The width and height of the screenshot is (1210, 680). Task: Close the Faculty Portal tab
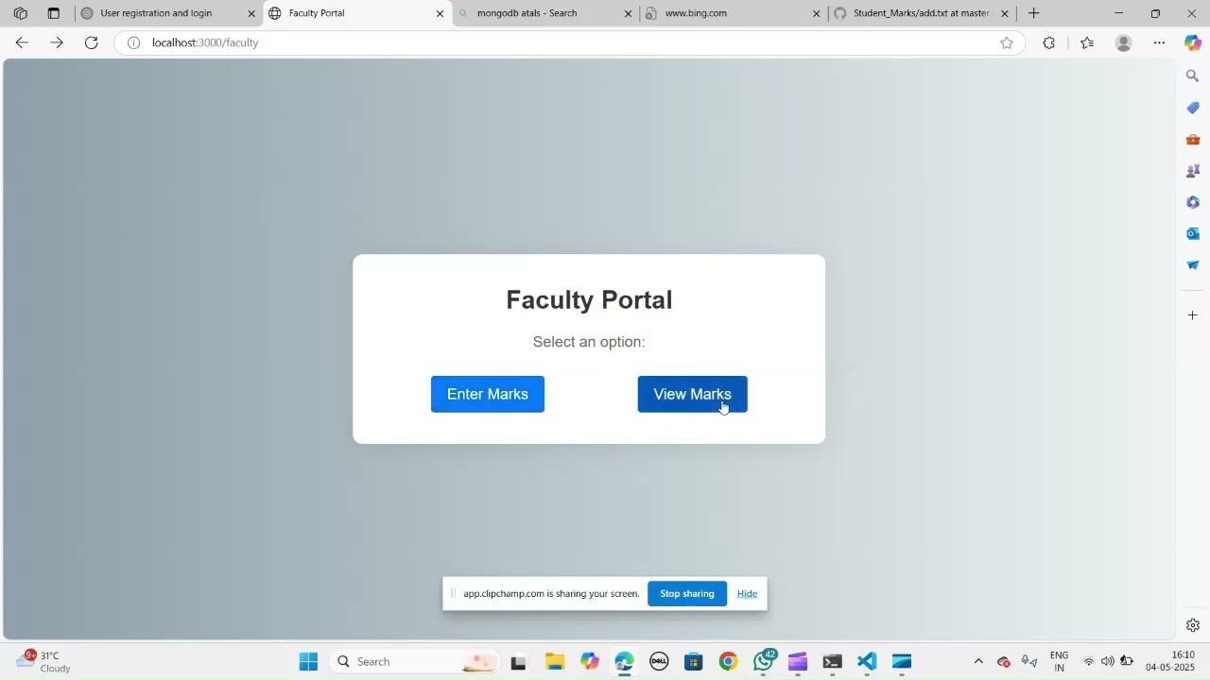[x=440, y=13]
